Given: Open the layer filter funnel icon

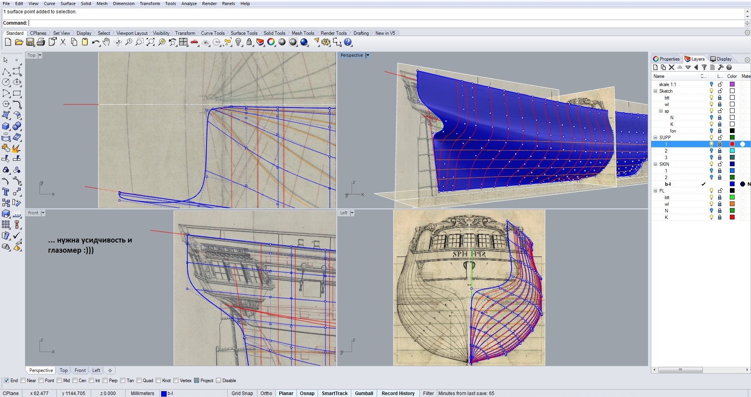Looking at the screenshot, I should click(x=704, y=67).
